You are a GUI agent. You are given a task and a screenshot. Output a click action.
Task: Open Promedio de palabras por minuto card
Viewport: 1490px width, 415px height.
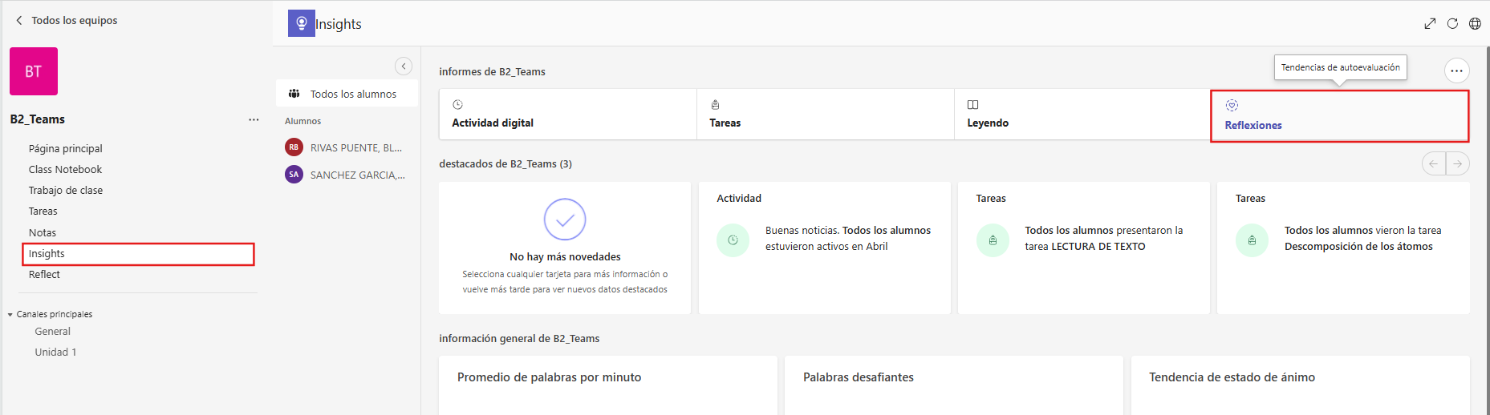tap(608, 385)
